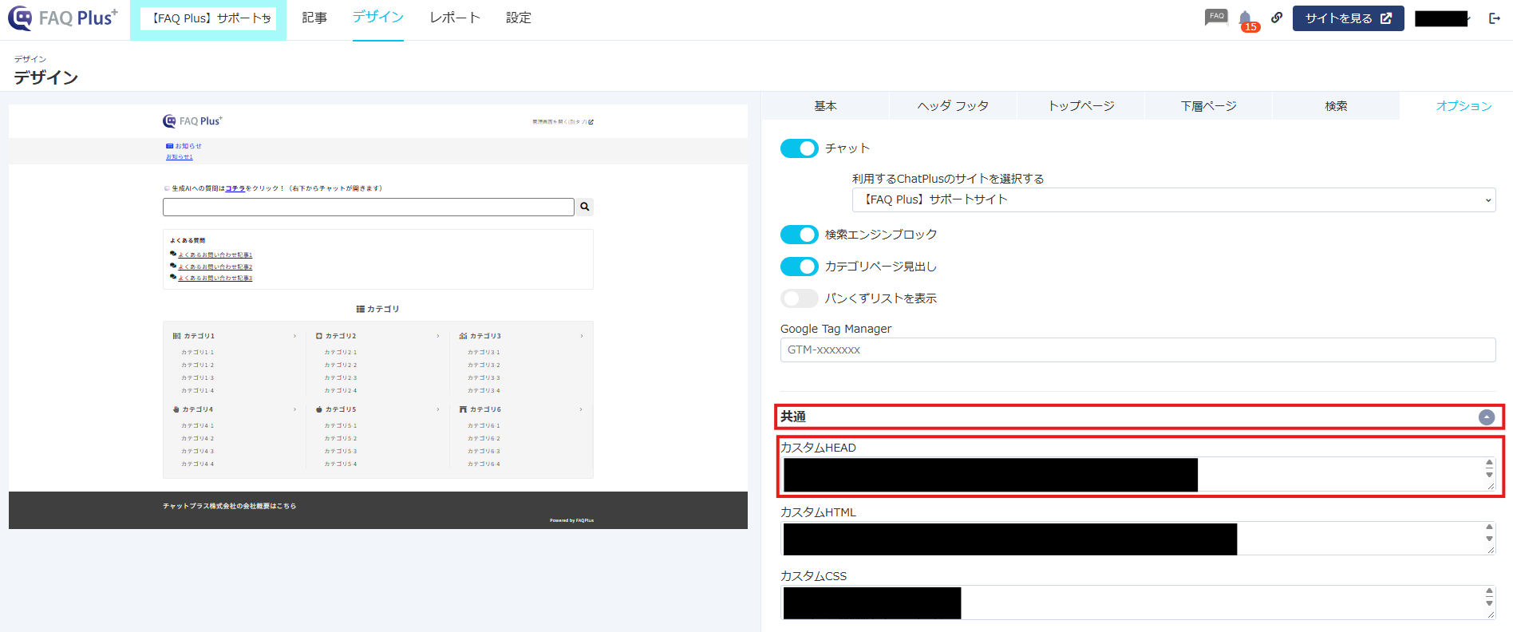Click the カテゴリ4 icon in preview
1513x632 pixels.
point(176,409)
